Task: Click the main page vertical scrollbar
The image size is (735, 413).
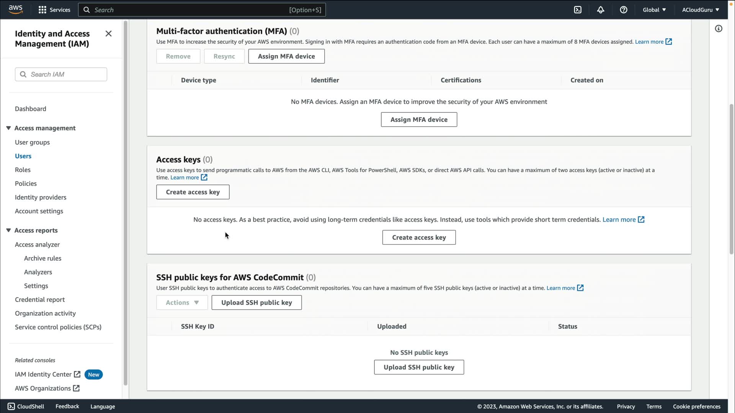Action: [x=731, y=180]
